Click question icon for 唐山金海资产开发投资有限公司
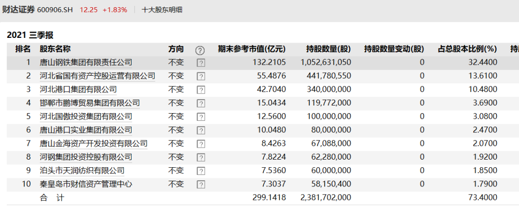 pos(200,144)
